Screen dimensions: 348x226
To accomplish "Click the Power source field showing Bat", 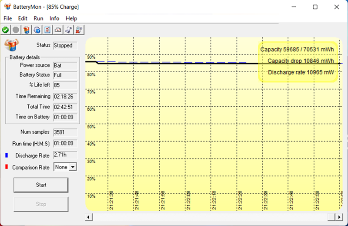I will coord(65,66).
